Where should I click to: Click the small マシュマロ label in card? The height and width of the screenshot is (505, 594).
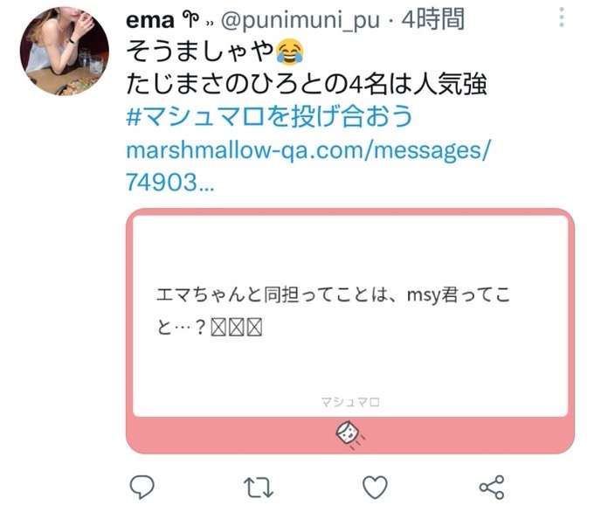point(350,402)
